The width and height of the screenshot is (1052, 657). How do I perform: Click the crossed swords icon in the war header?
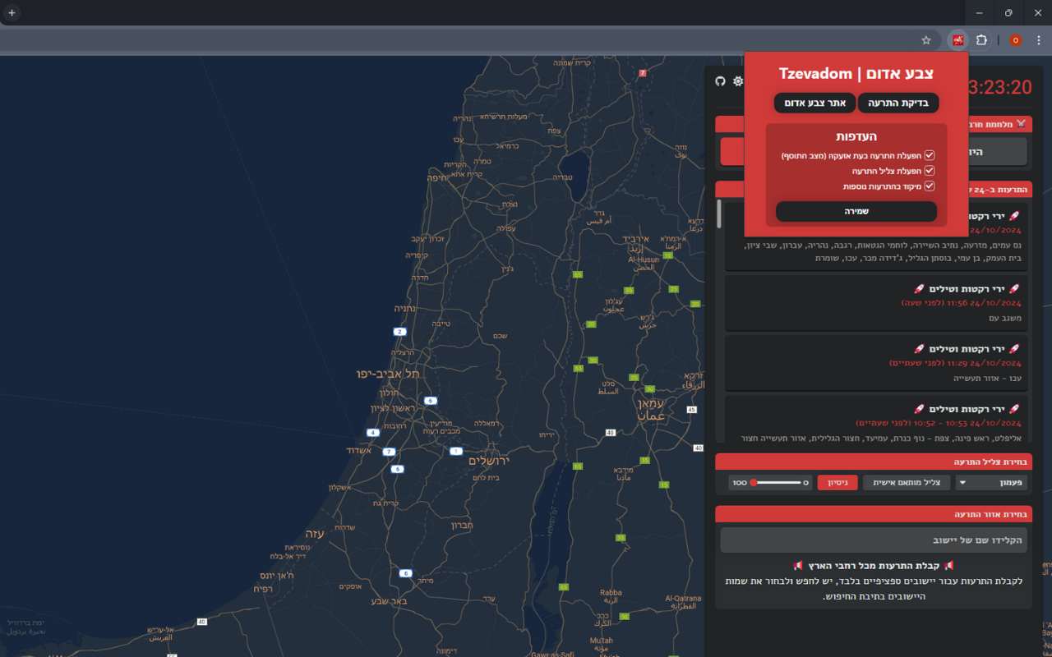[x=1021, y=124]
